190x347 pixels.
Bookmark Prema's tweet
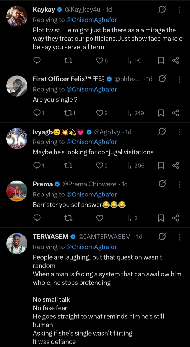161,218
